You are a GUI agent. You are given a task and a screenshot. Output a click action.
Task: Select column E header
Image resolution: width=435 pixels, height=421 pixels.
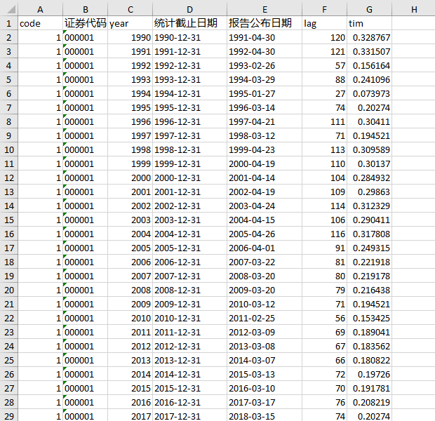pyautogui.click(x=265, y=9)
